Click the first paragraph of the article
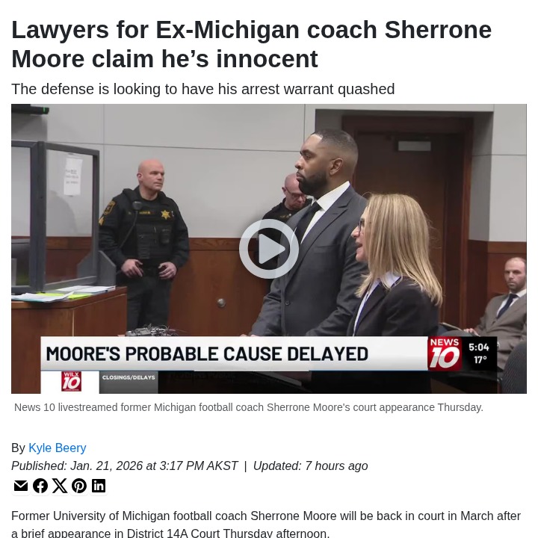The width and height of the screenshot is (538, 538). [x=266, y=525]
